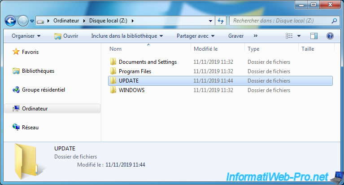Show more toolbar commands chevron

(x=255, y=35)
